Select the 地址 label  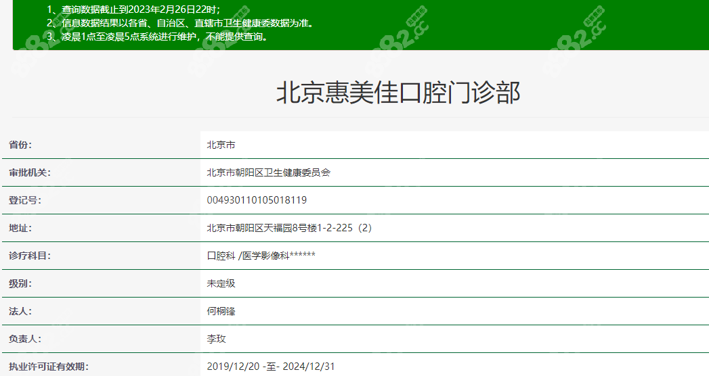coord(20,228)
